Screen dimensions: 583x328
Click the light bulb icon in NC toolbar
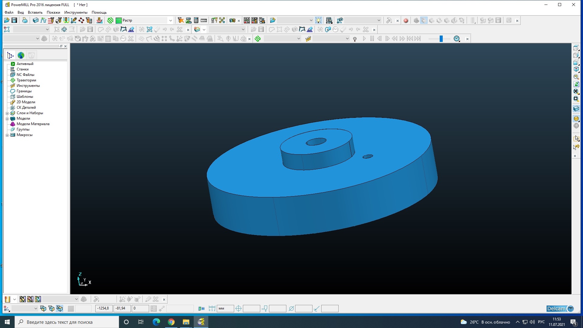click(318, 20)
